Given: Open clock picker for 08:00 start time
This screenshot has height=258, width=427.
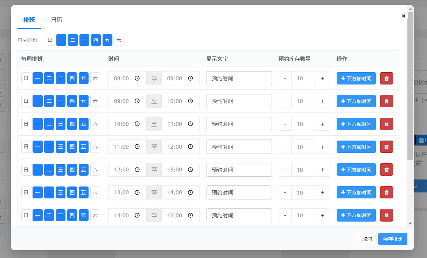Looking at the screenshot, I should tap(137, 78).
